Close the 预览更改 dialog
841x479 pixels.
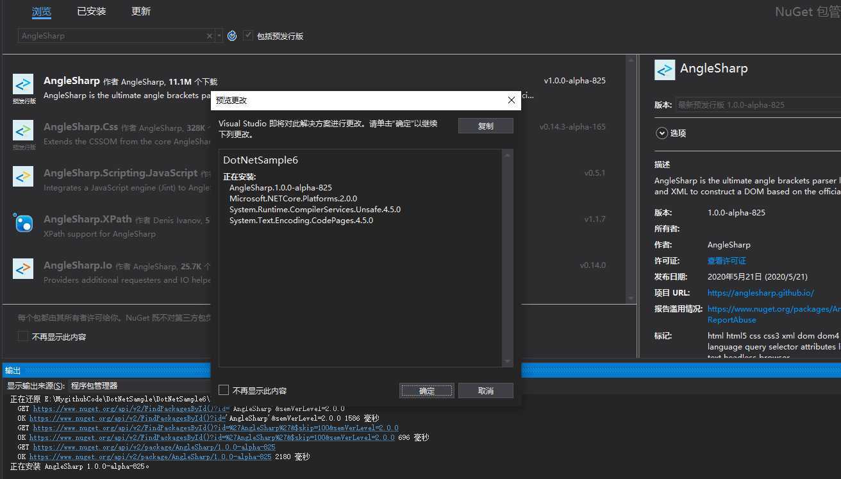pyautogui.click(x=511, y=100)
